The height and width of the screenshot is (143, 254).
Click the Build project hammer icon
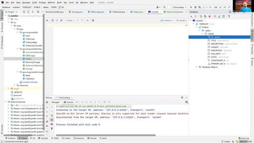click(x=164, y=7)
